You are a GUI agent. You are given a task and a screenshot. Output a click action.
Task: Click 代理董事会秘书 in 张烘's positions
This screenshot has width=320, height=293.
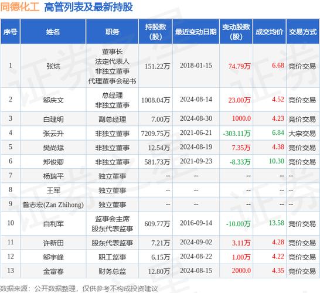[x=113, y=81]
